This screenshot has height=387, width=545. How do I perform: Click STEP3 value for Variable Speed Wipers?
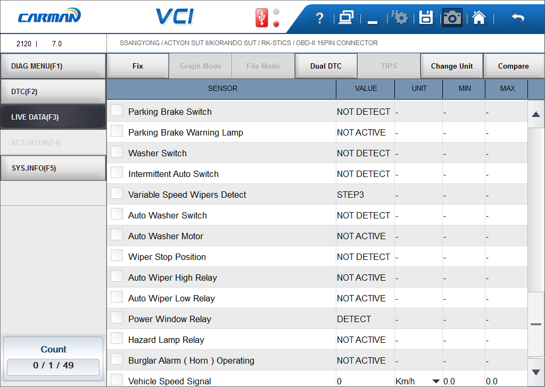(350, 195)
